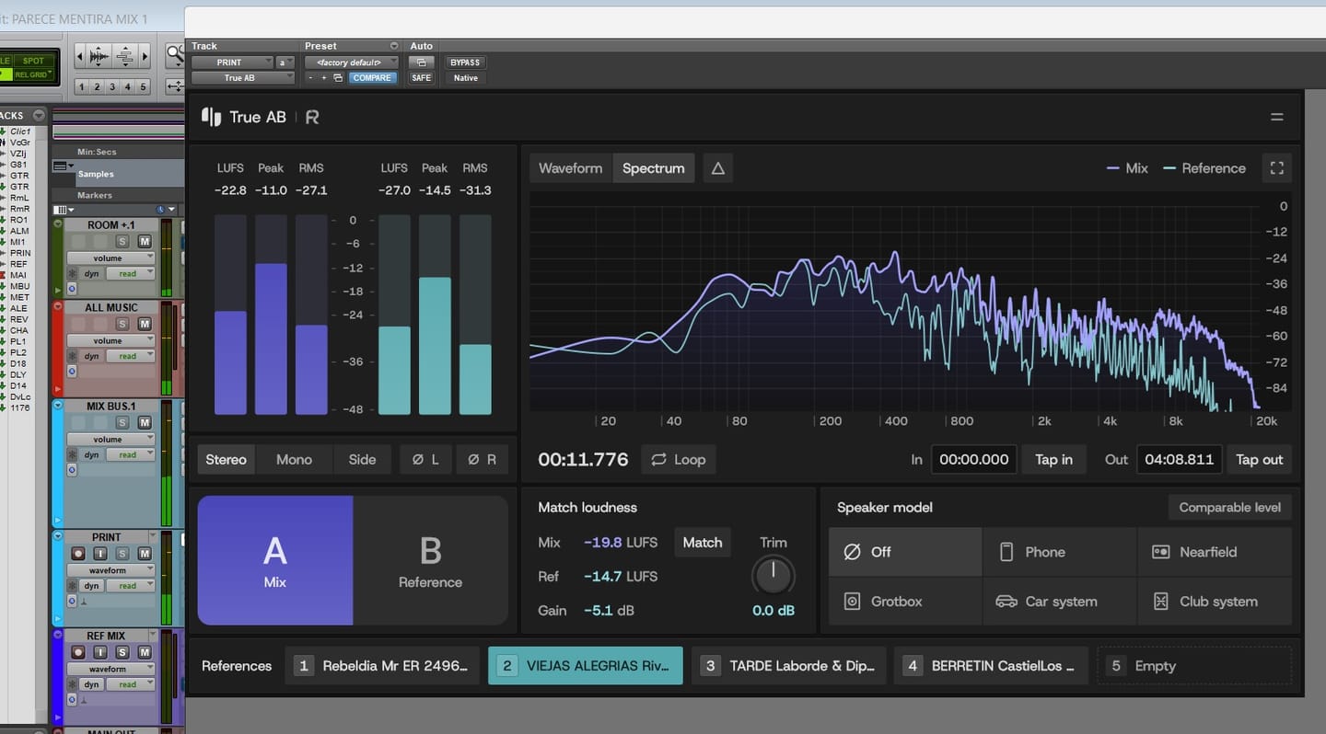Toggle the automation SAFE button
This screenshot has height=734, width=1326.
(421, 78)
